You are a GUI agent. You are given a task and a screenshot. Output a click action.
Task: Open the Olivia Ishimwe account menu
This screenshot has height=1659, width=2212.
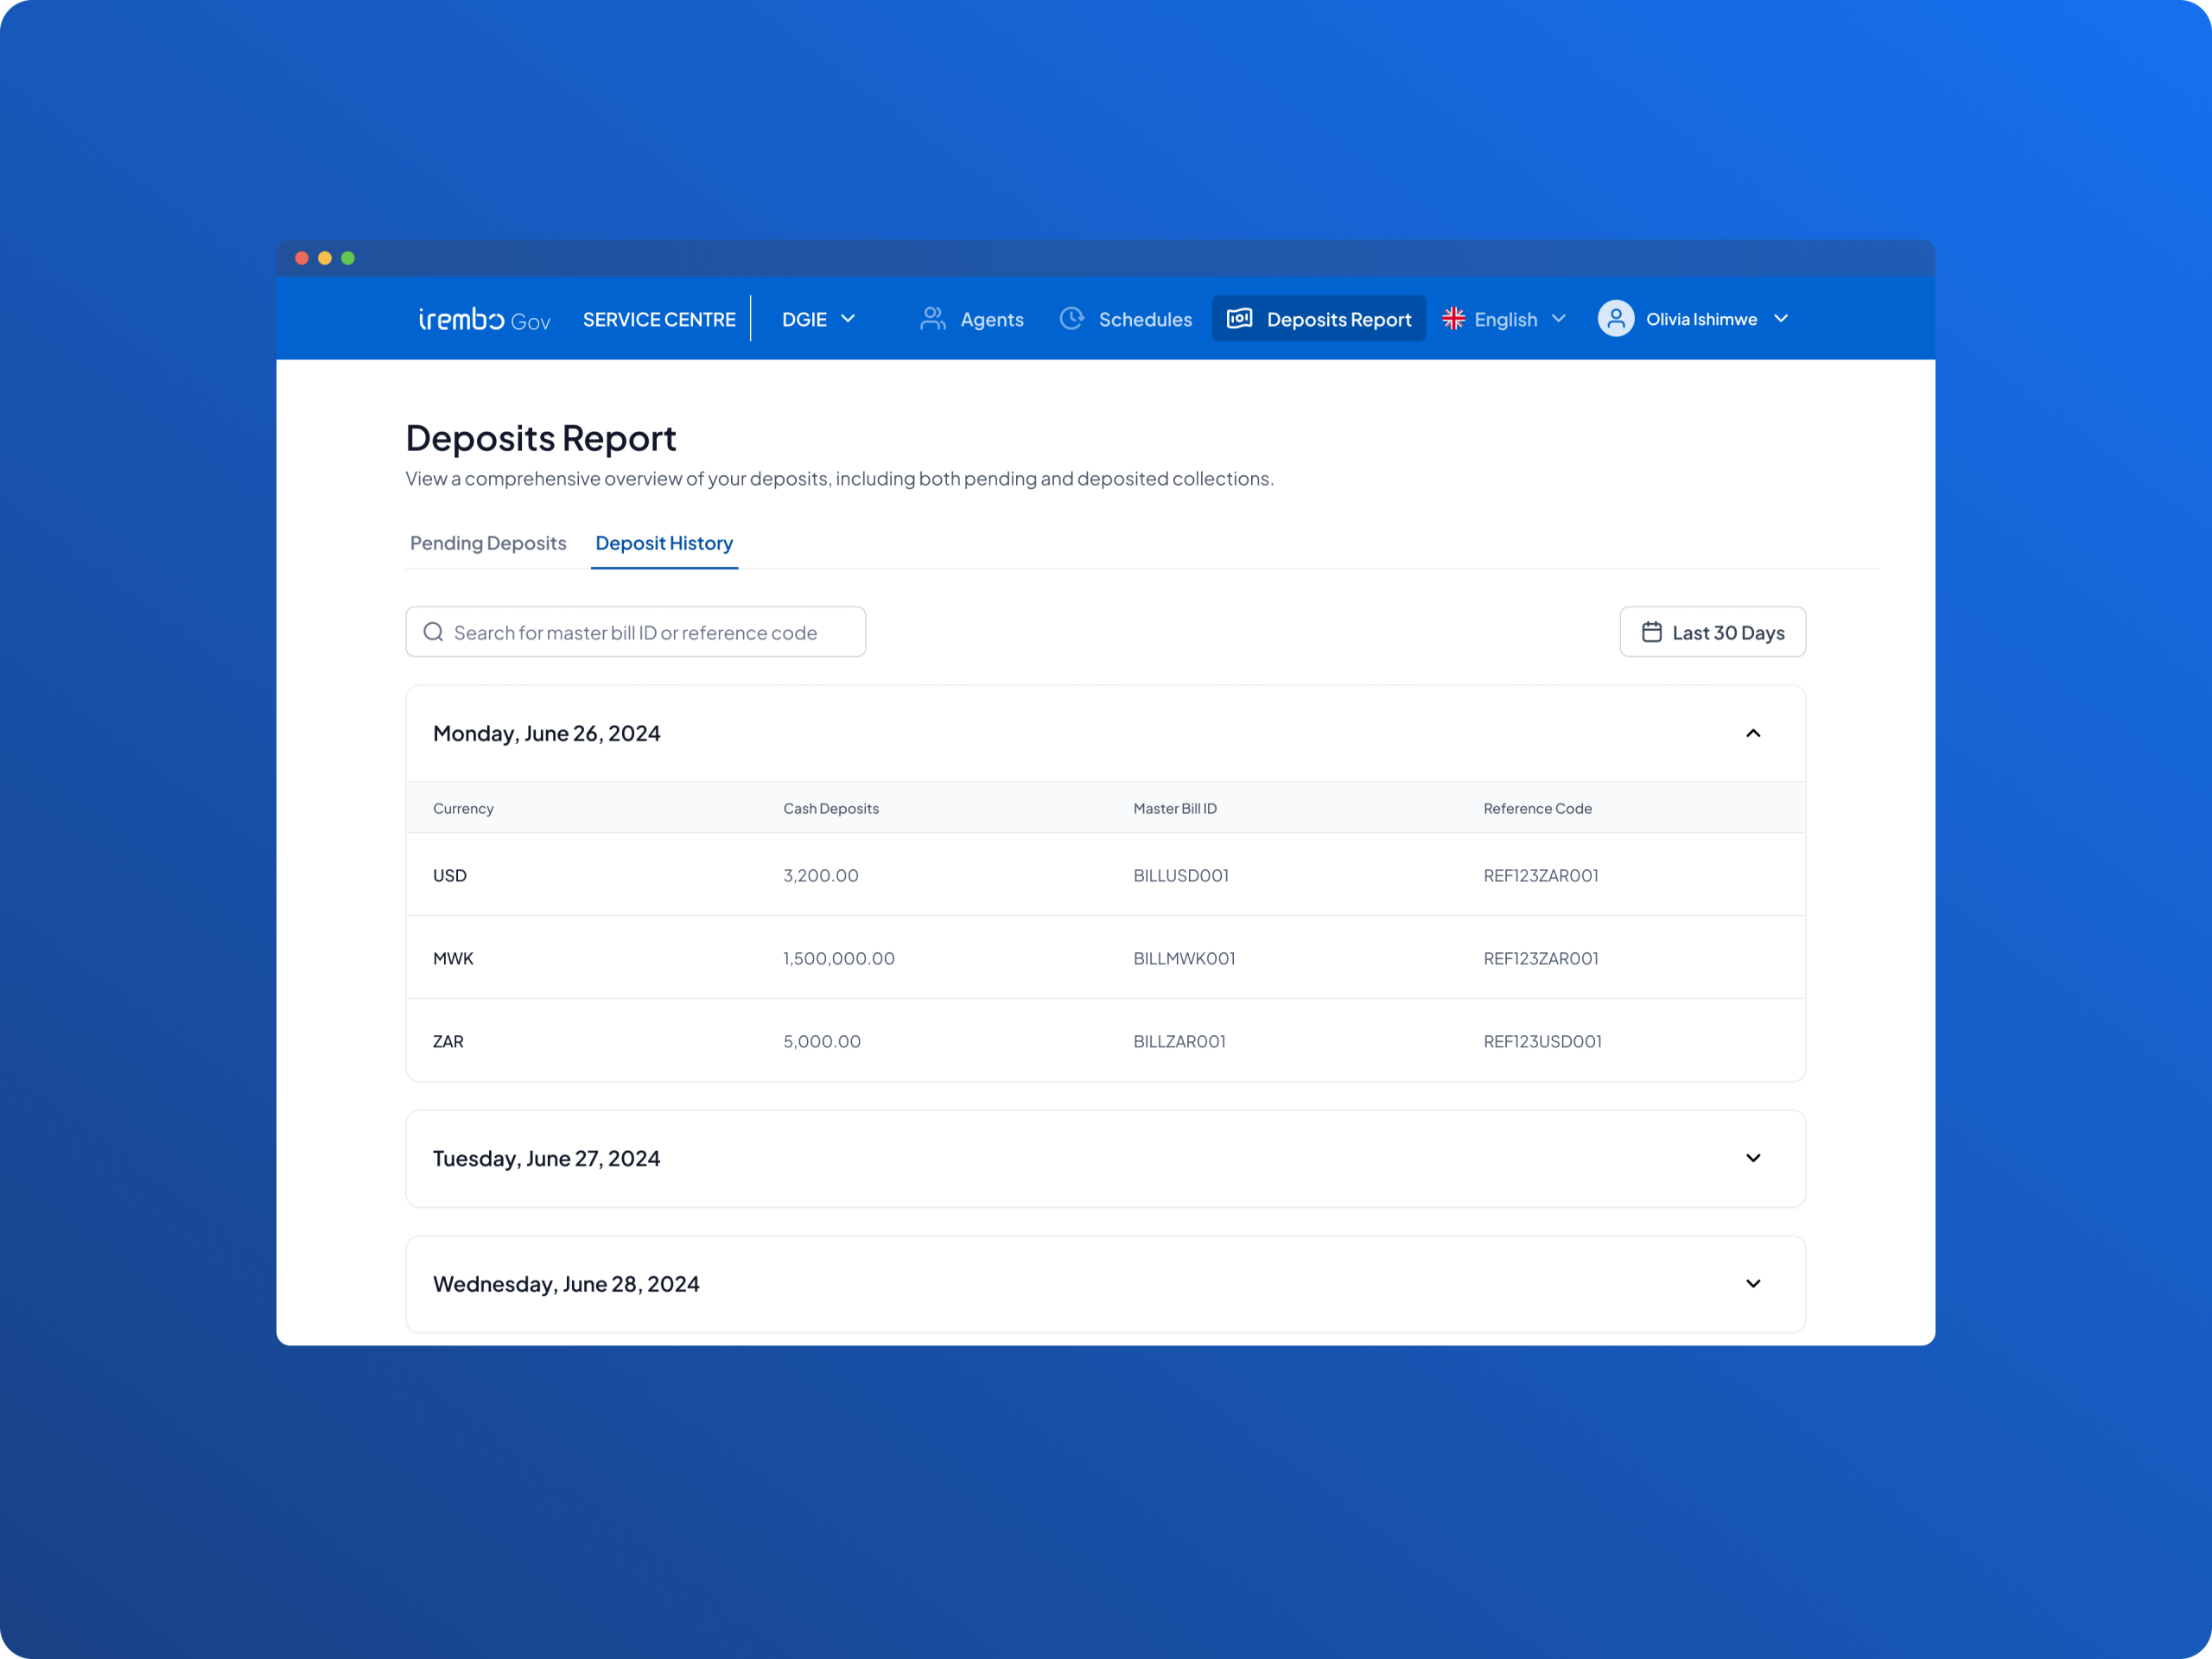click(1693, 319)
